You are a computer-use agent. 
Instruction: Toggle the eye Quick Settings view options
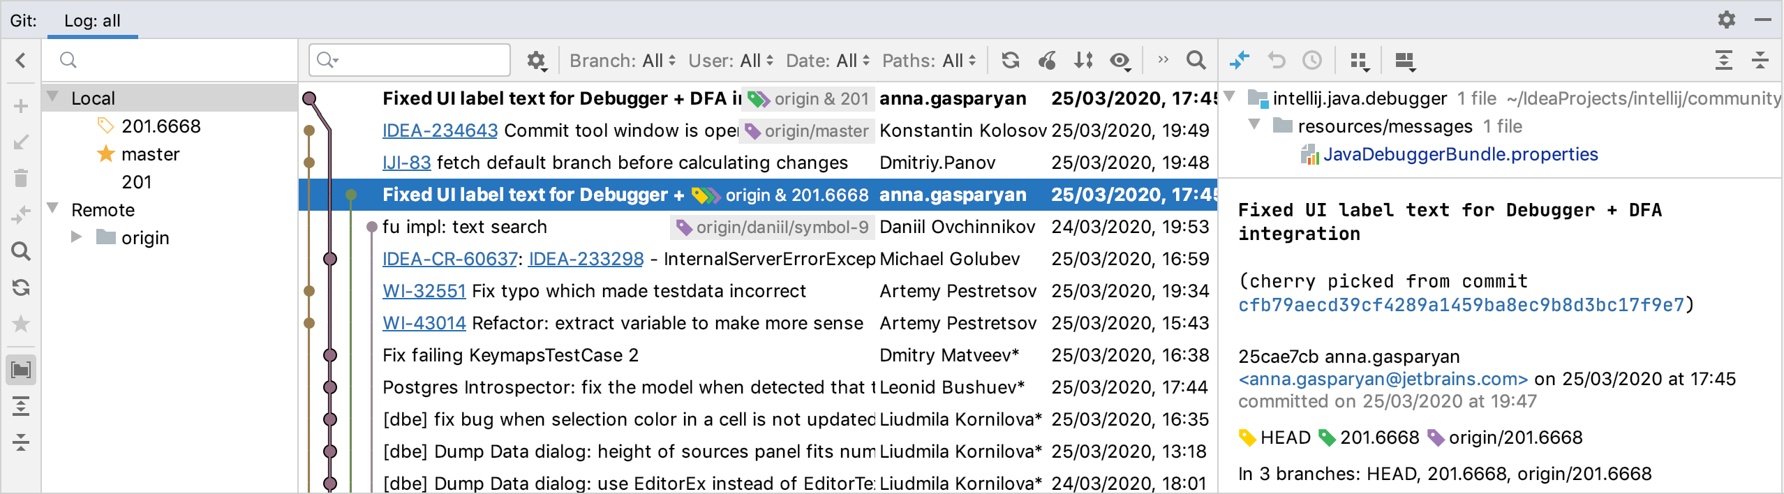1120,61
